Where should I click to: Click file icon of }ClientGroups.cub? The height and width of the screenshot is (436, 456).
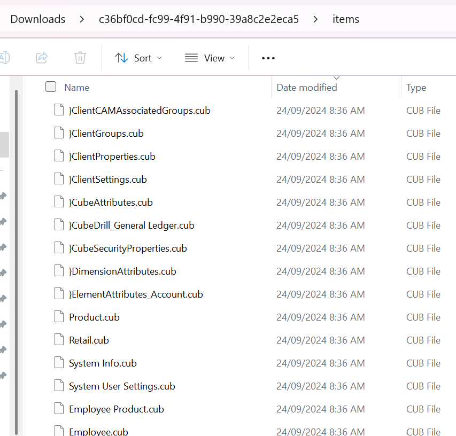[x=59, y=133]
